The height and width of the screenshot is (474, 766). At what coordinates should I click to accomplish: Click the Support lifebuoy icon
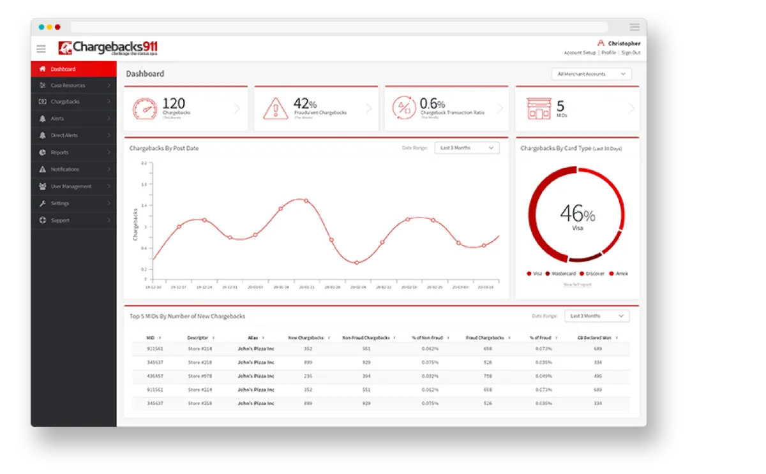point(43,220)
